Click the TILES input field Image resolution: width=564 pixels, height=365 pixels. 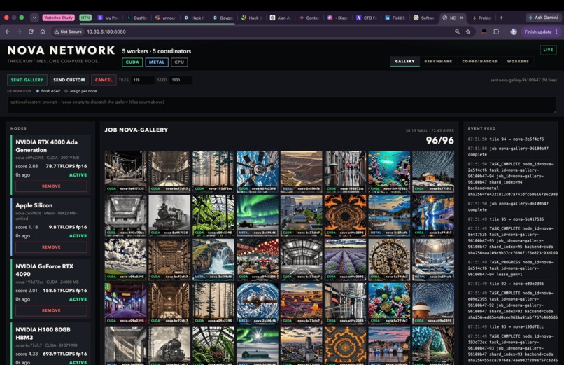(143, 80)
